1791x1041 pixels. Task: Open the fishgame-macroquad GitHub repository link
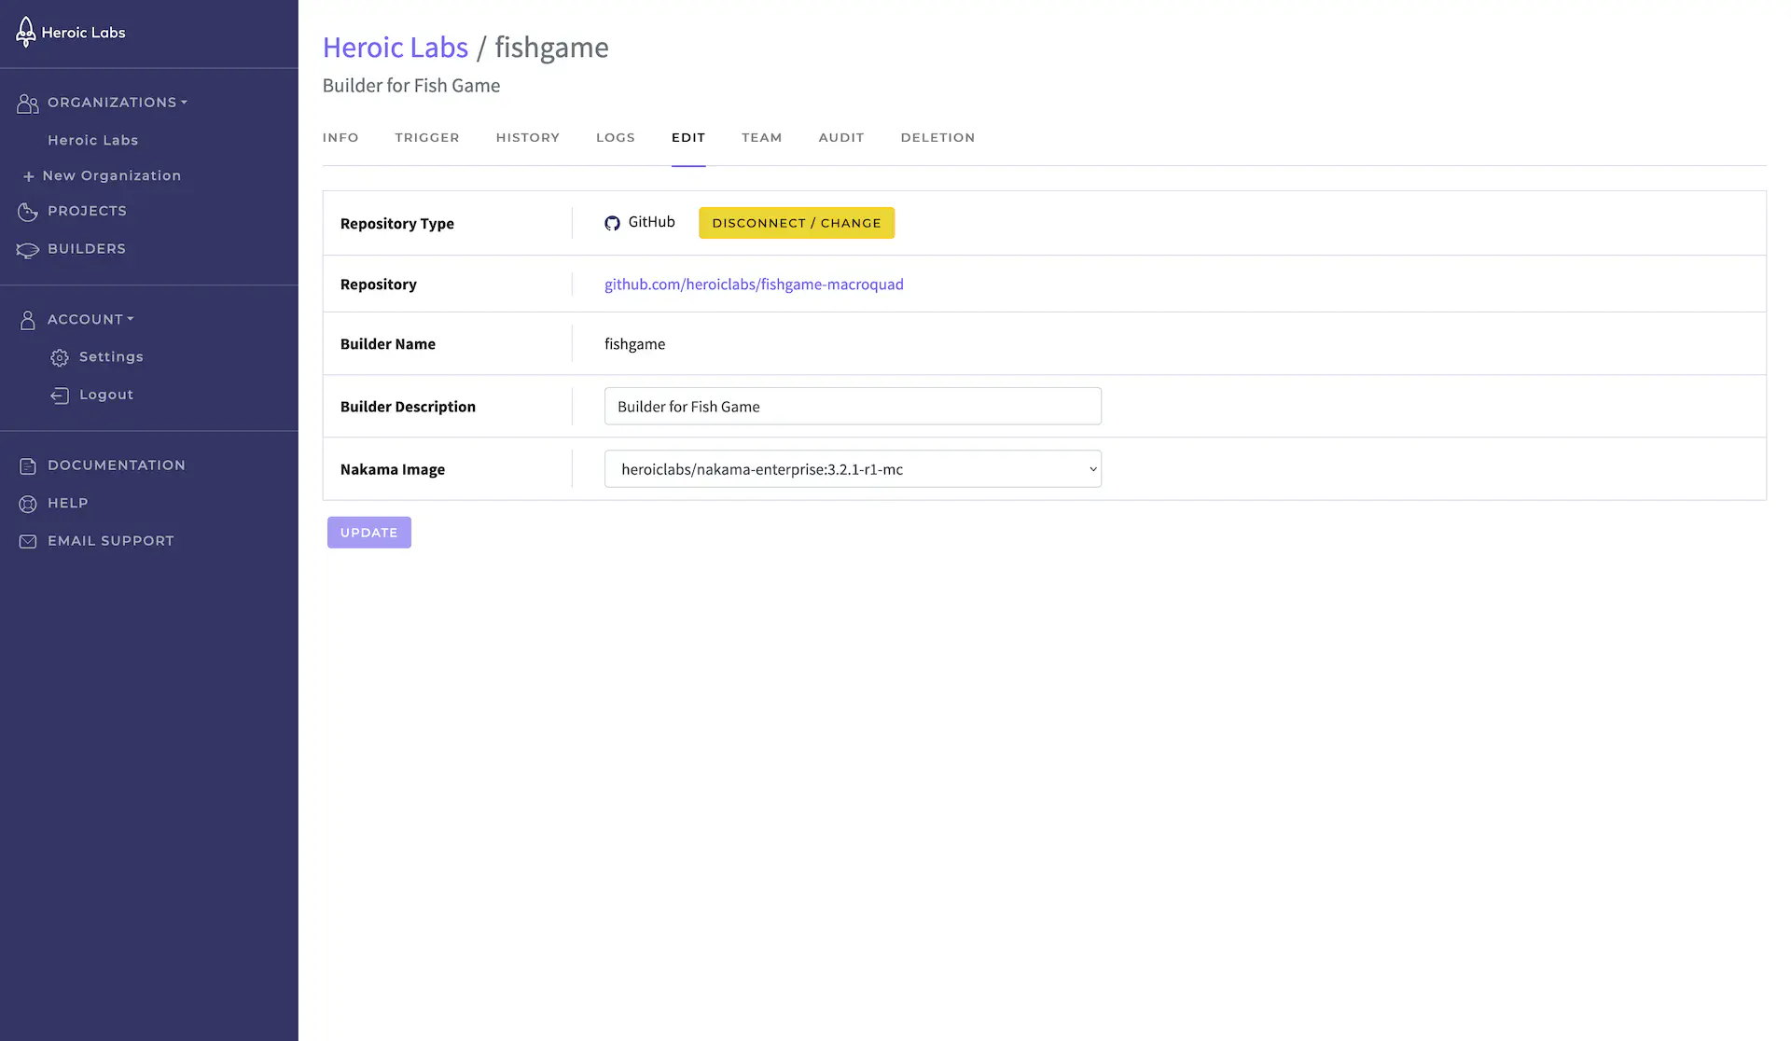tap(754, 285)
